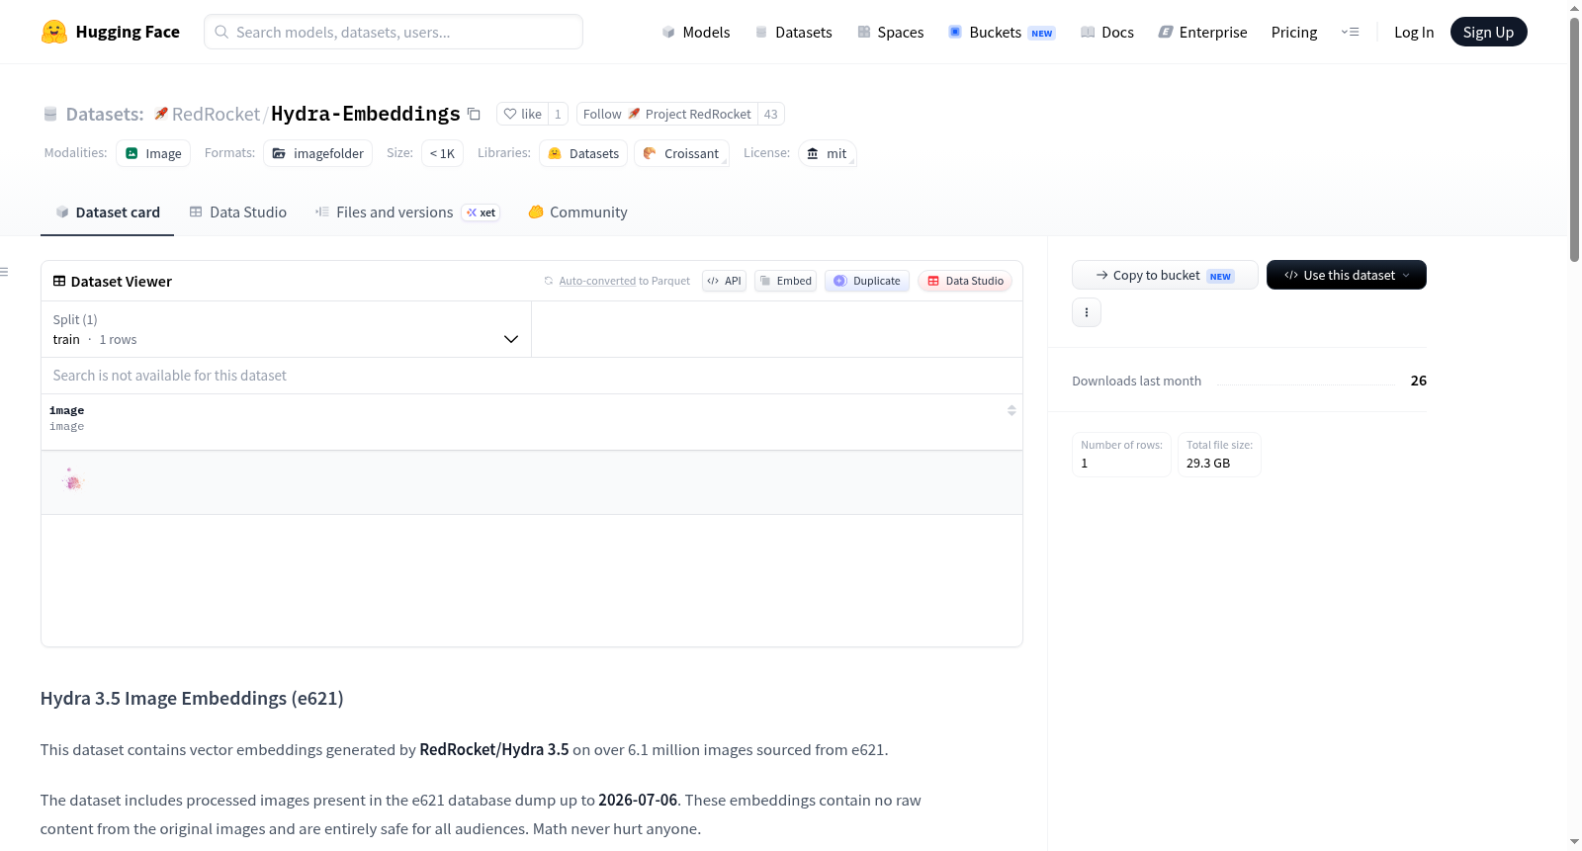The height and width of the screenshot is (851, 1582).
Task: Click the like count number
Action: click(558, 114)
